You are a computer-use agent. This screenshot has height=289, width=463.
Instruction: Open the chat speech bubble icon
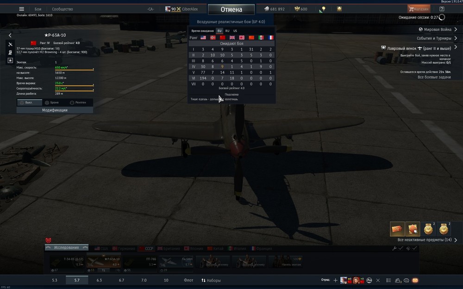(407, 280)
